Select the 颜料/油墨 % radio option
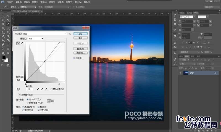221x132 pixels. tap(28, 102)
